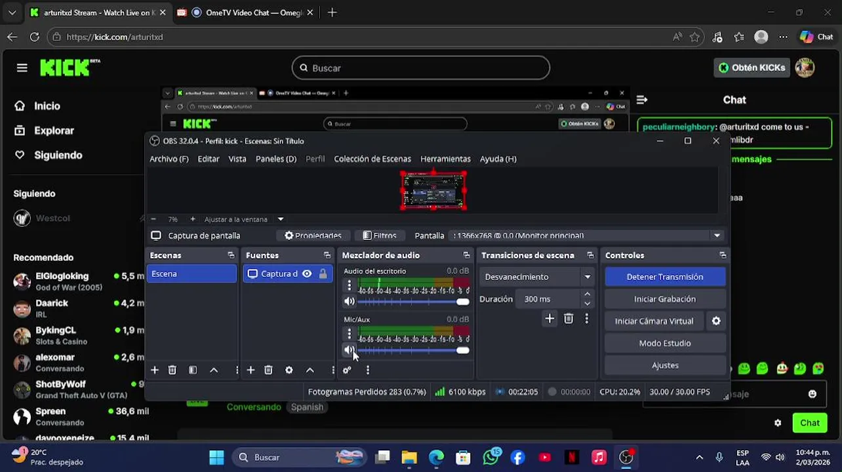Click Iniciar Grabación button
Screen dimensions: 842x472
(x=665, y=299)
